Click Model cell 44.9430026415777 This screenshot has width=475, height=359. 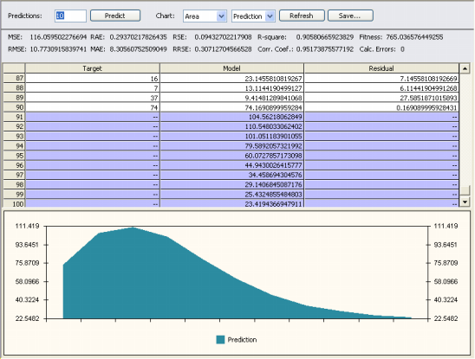click(x=231, y=165)
